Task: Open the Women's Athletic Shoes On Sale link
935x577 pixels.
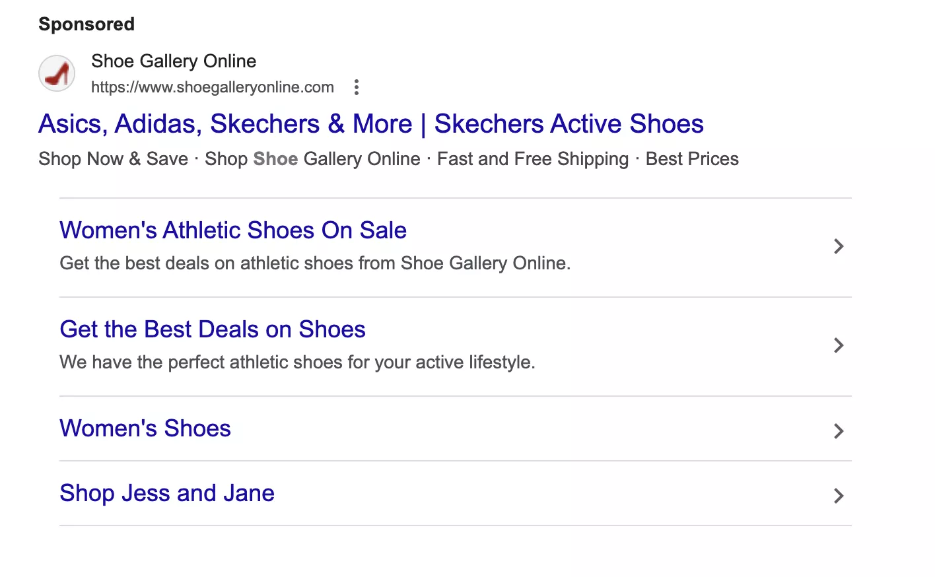Action: 233,230
